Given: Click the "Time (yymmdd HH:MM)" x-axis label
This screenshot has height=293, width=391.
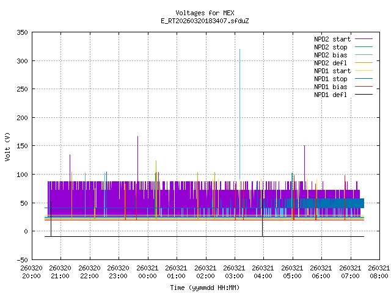Looking at the screenshot, I should coord(205,286).
